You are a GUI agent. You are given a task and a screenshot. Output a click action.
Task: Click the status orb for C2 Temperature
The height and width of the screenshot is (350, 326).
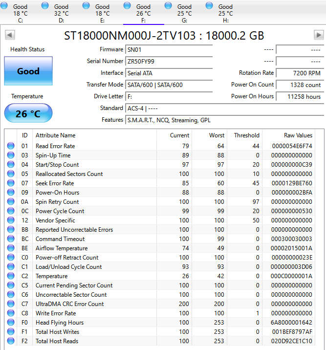(x=11, y=276)
